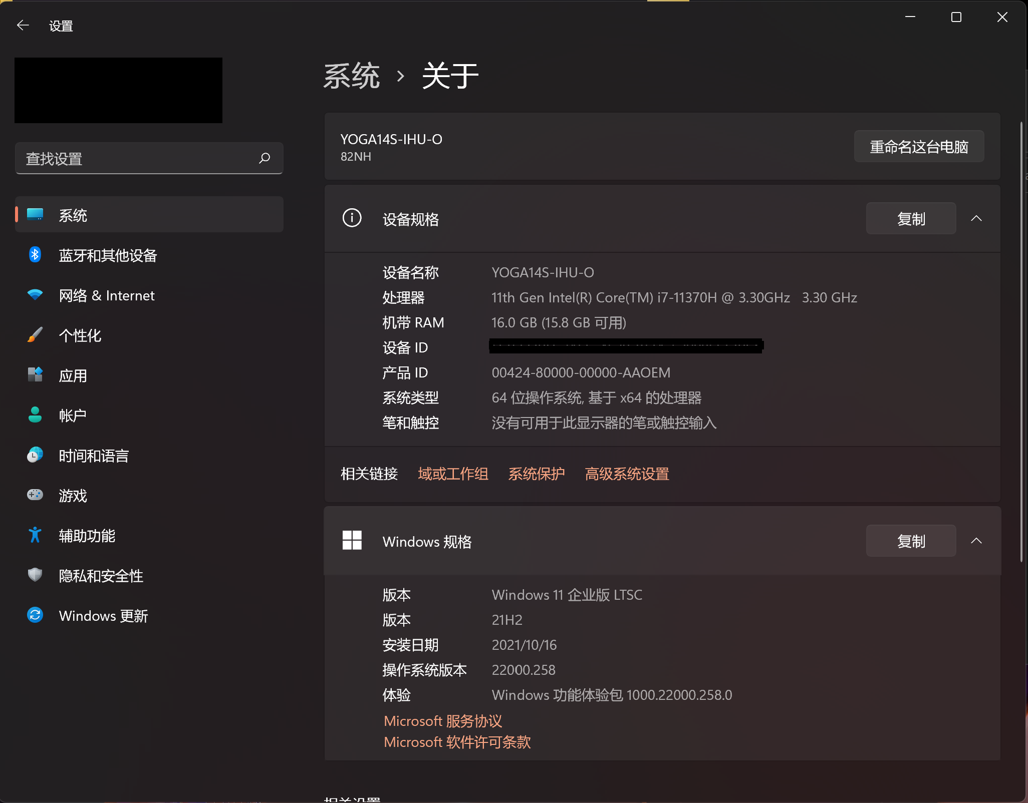Collapse the Windows 规格 section chevron
The image size is (1028, 803).
[976, 541]
